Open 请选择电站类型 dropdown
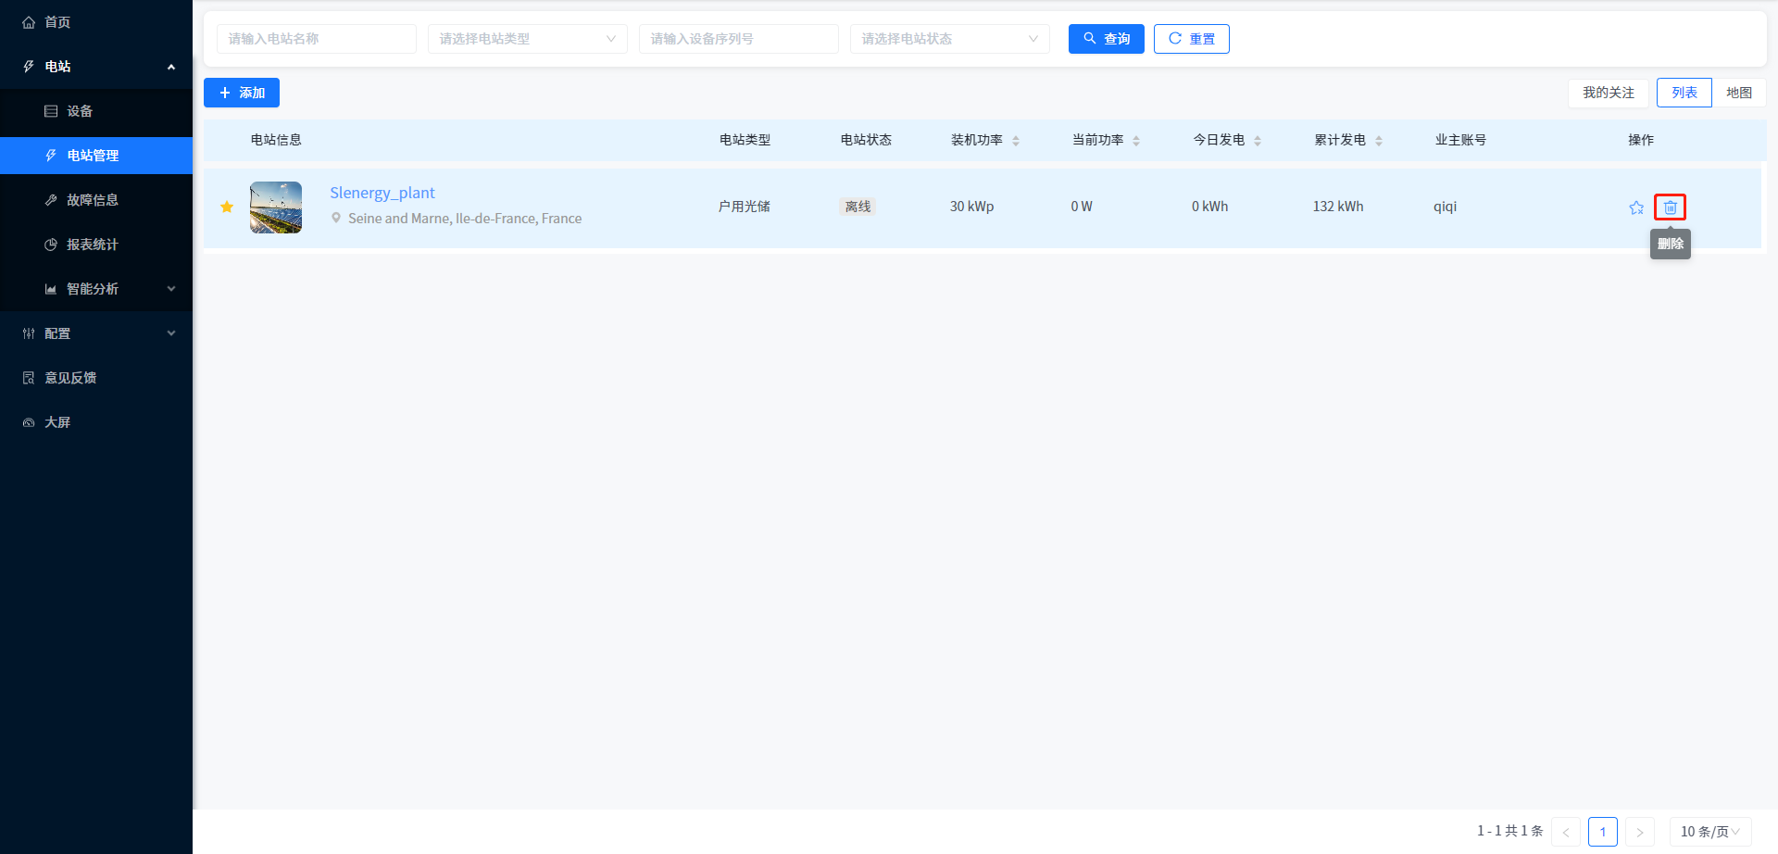Viewport: 1778px width, 854px height. (x=527, y=39)
